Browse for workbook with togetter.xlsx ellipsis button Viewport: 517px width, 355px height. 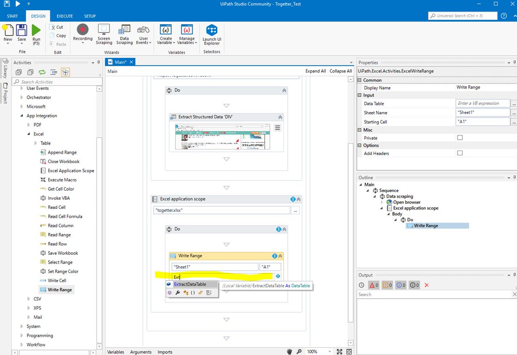click(295, 211)
